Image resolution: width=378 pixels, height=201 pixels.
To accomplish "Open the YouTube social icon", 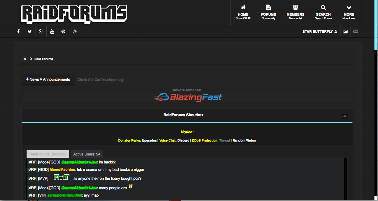I will [52, 32].
